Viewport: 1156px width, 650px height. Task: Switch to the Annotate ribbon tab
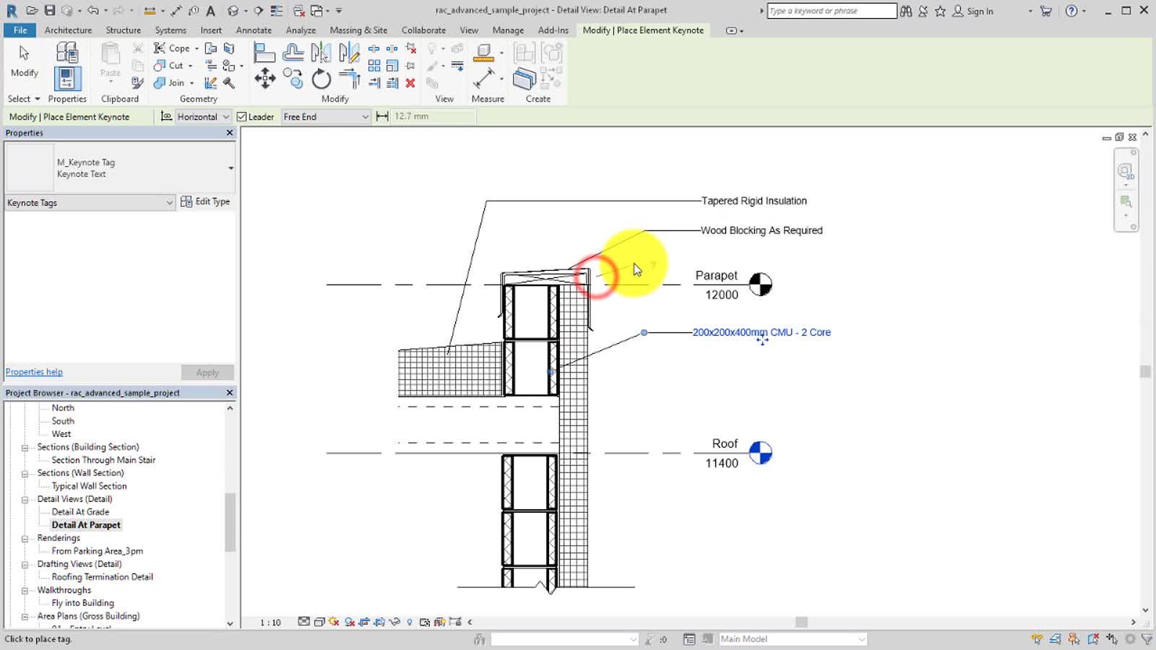point(254,30)
